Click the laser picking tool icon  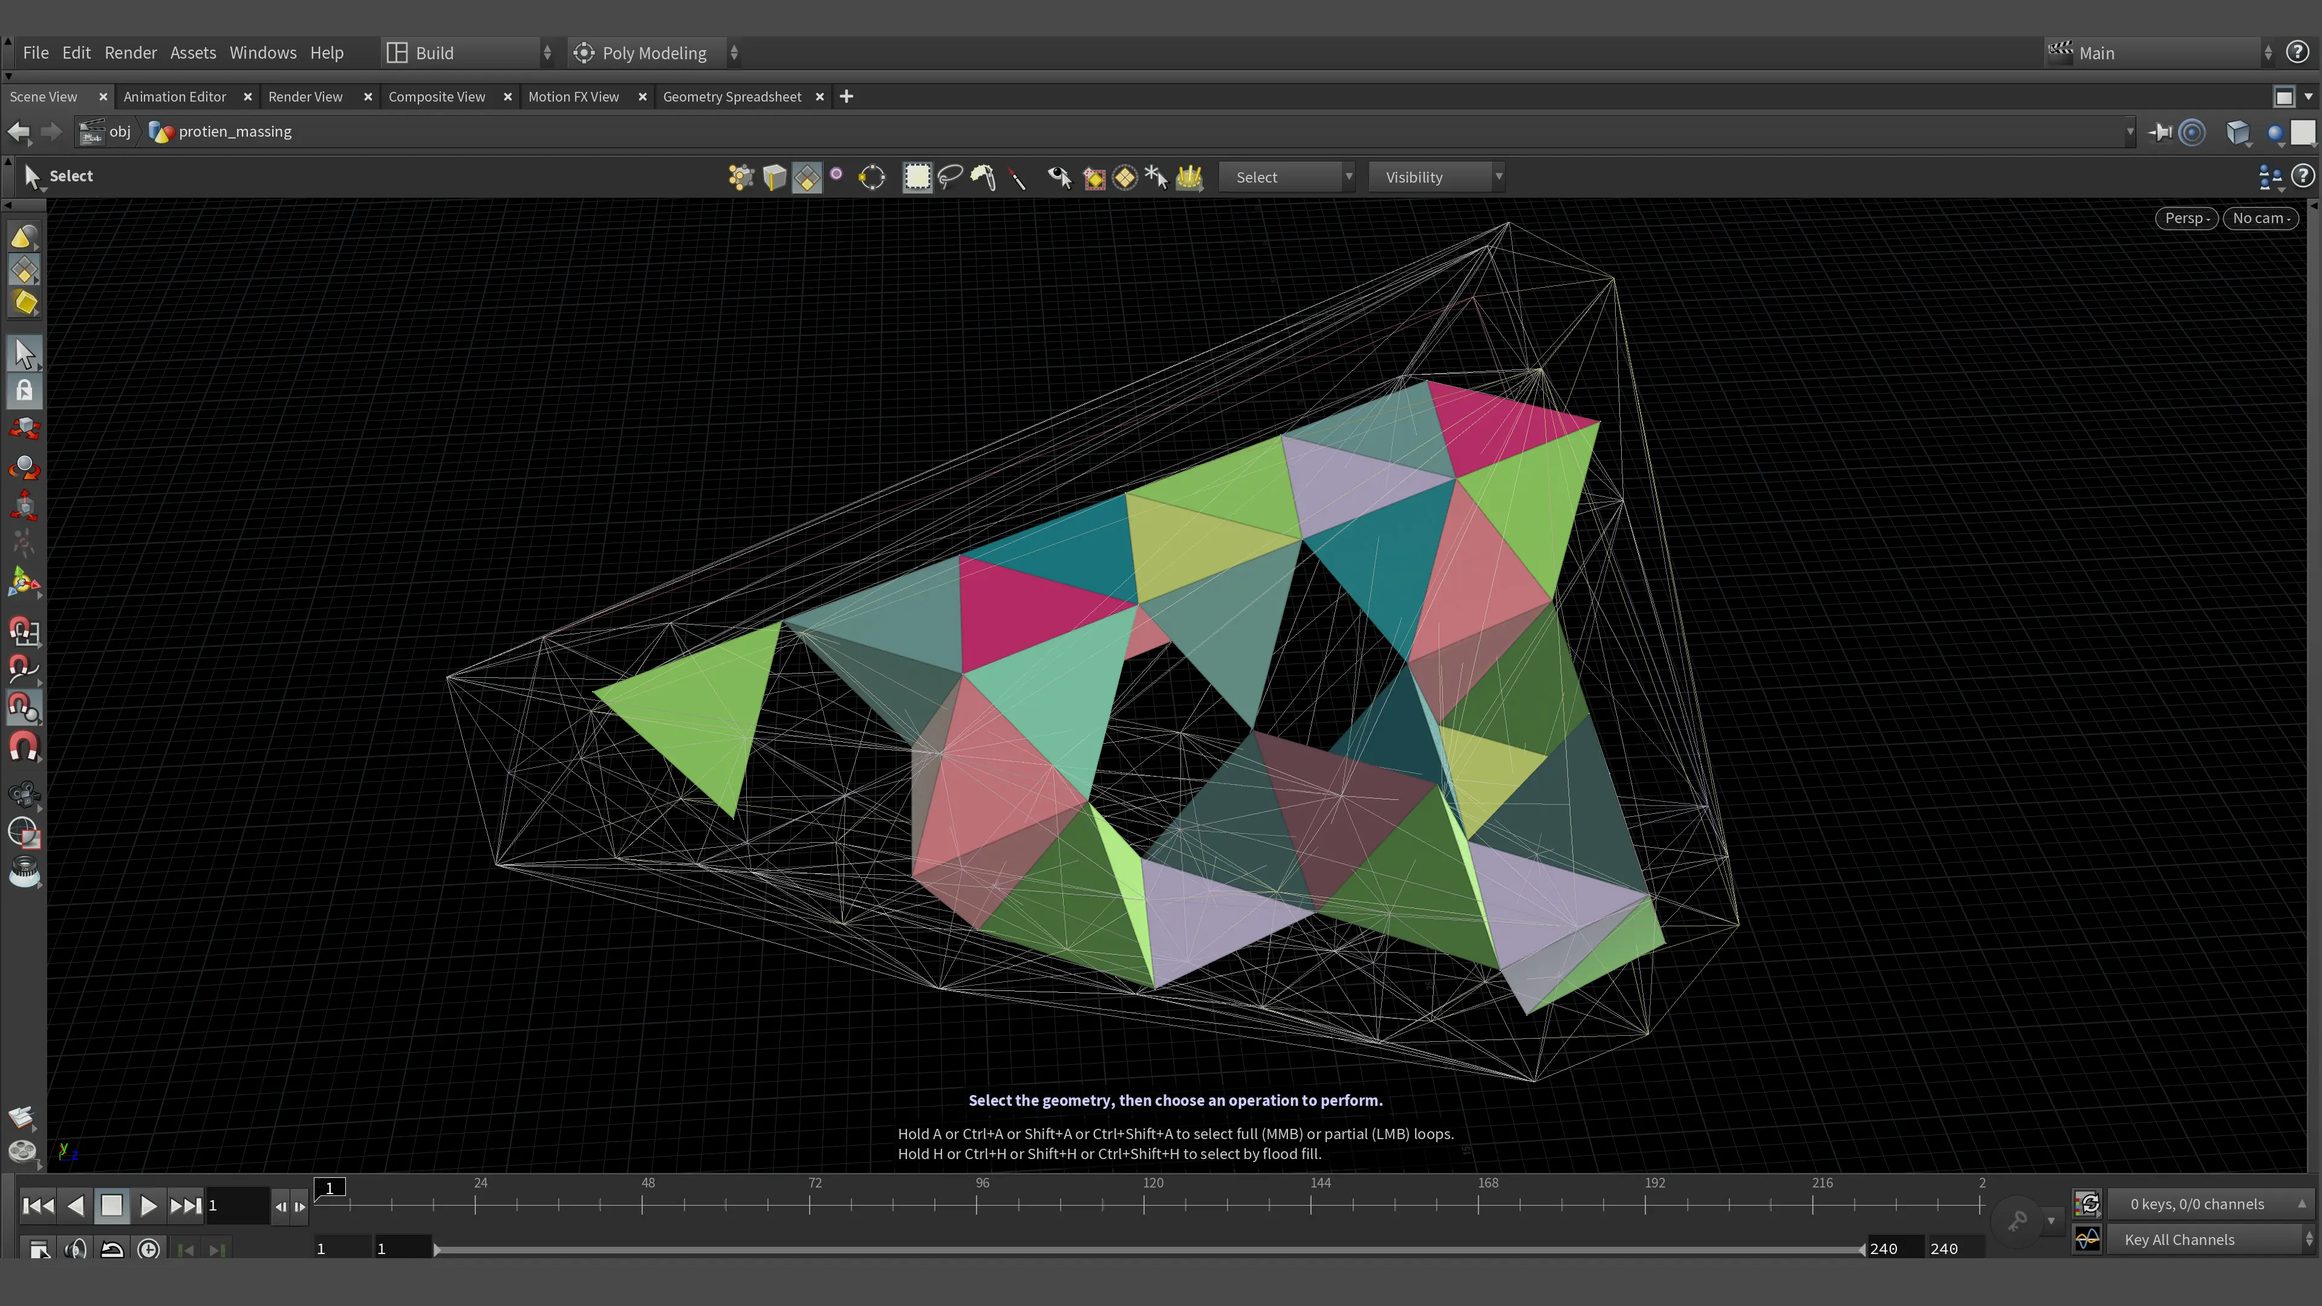click(x=1016, y=178)
